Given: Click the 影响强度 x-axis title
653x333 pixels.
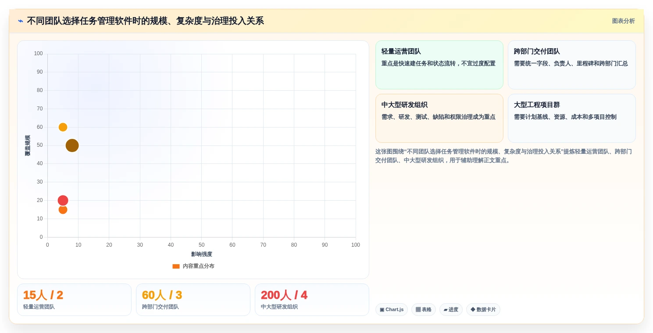Looking at the screenshot, I should click(x=201, y=254).
